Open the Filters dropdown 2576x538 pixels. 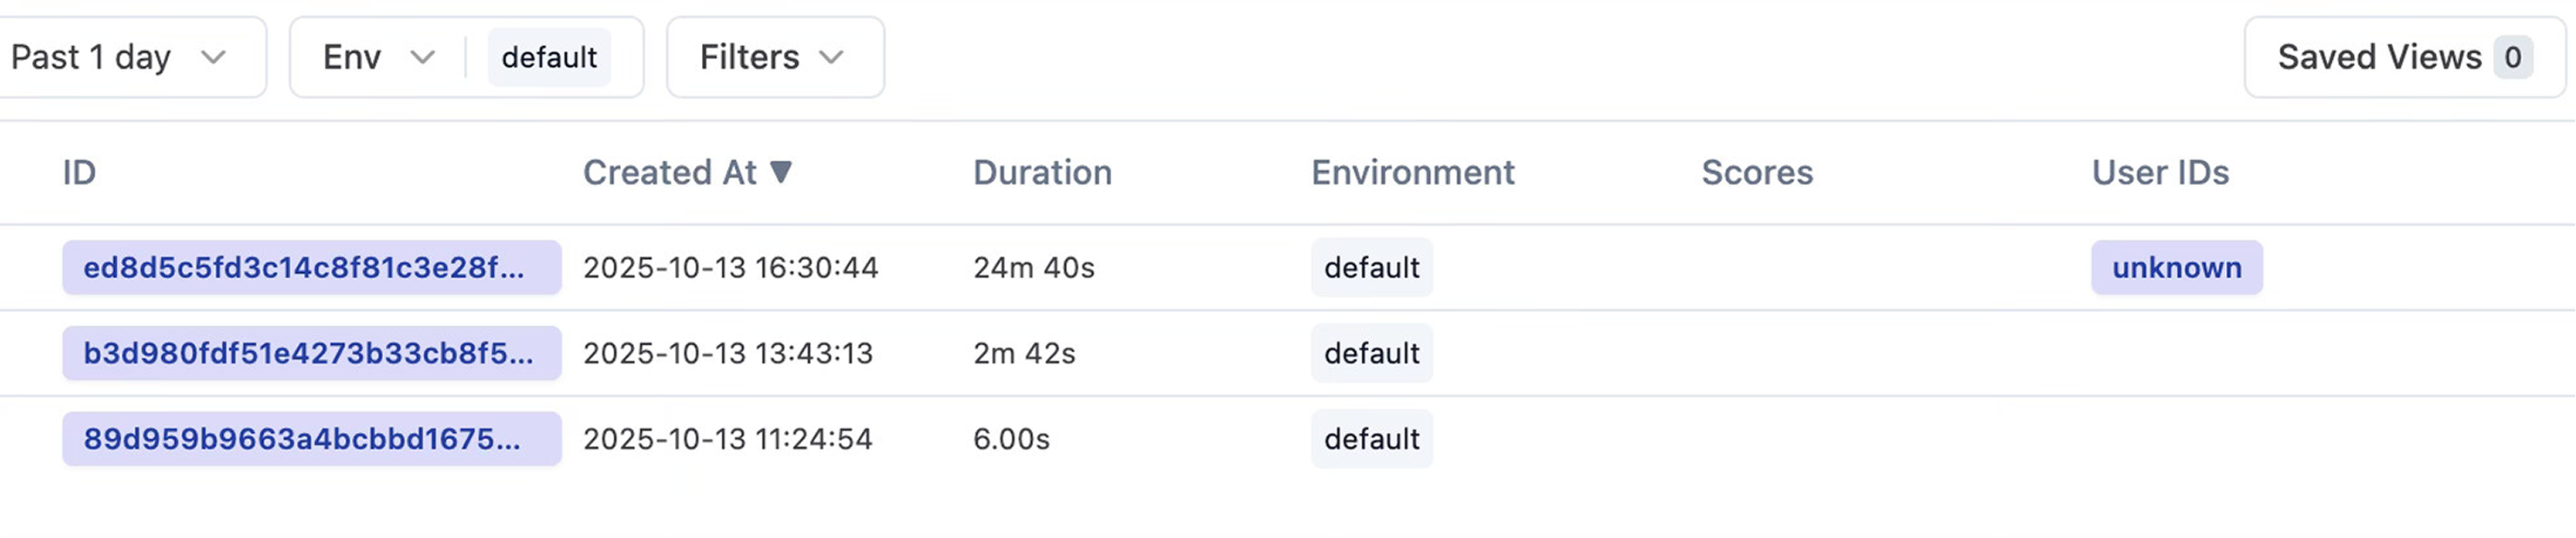click(773, 56)
